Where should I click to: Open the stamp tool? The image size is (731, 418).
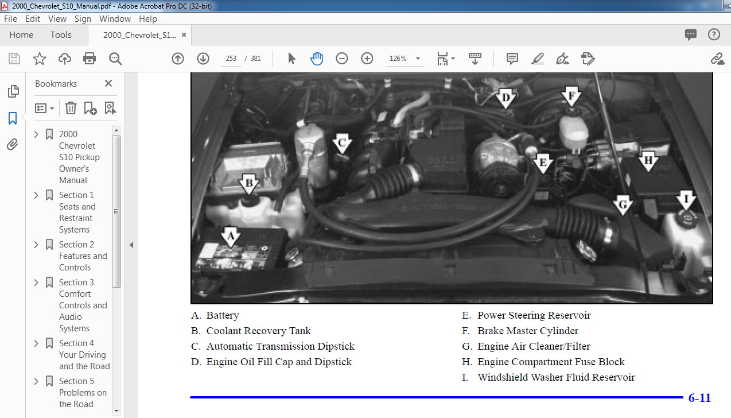pos(588,59)
